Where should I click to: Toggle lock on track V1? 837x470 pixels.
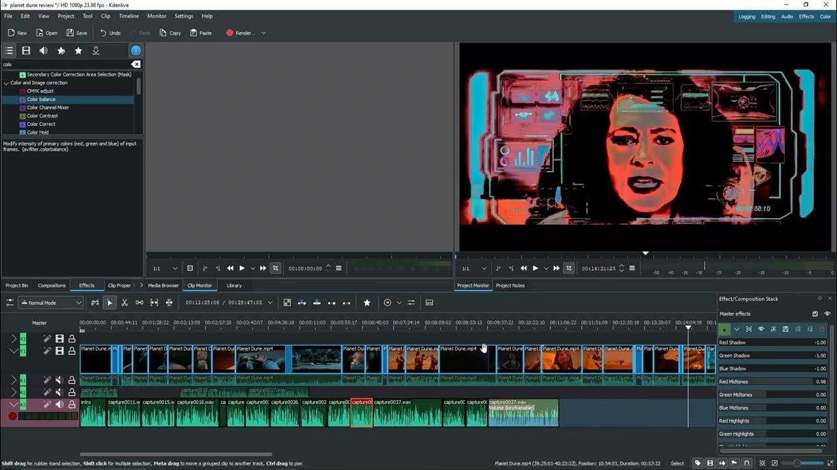pos(72,351)
